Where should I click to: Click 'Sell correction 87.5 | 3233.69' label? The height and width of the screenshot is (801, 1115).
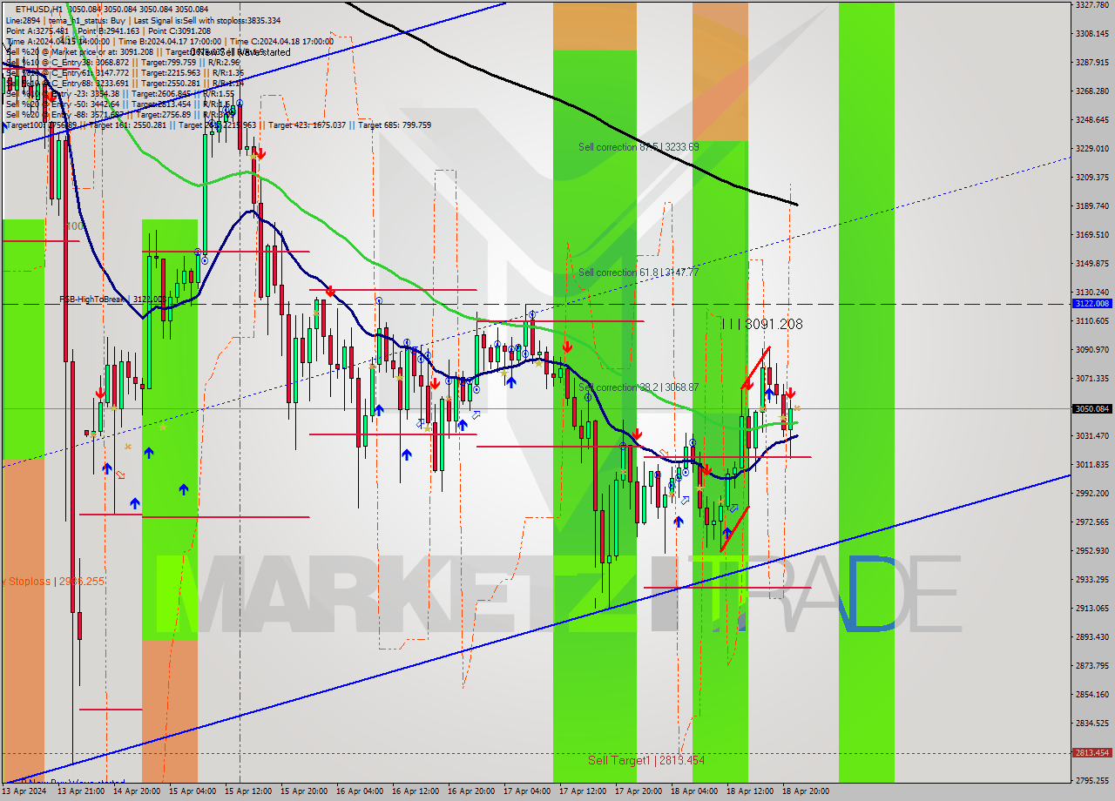pos(639,147)
